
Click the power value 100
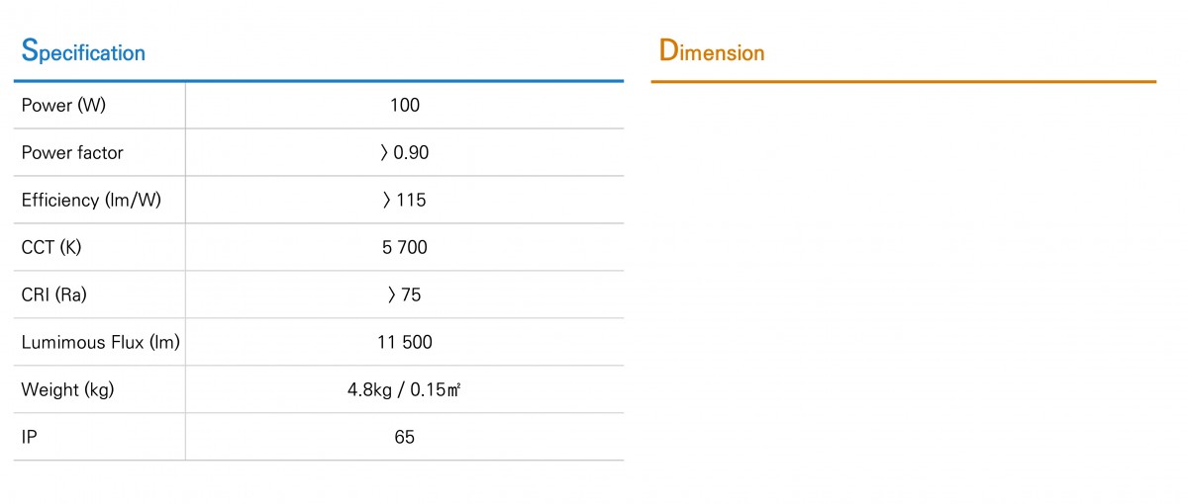(x=405, y=106)
